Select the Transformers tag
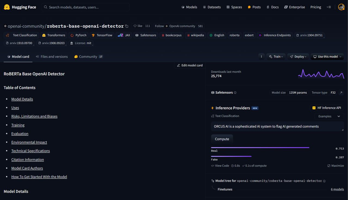This screenshot has height=200, width=348. point(54,35)
